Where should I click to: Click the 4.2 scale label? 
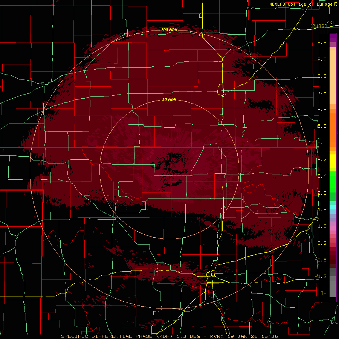[x=322, y=160]
